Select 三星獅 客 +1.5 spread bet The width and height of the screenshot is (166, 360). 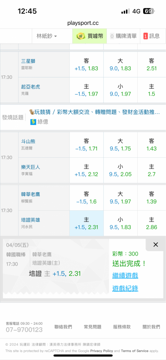(87, 64)
